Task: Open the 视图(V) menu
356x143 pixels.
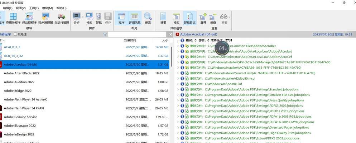Action: point(21,8)
